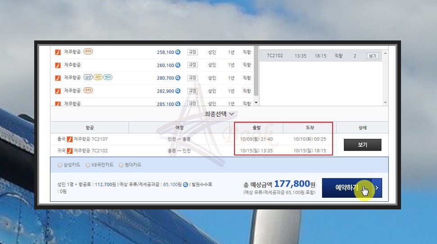Image resolution: width=437 pixels, height=244 pixels.
Task: Click the 현대 card badge in 280,700 row
Action: pyautogui.click(x=108, y=77)
